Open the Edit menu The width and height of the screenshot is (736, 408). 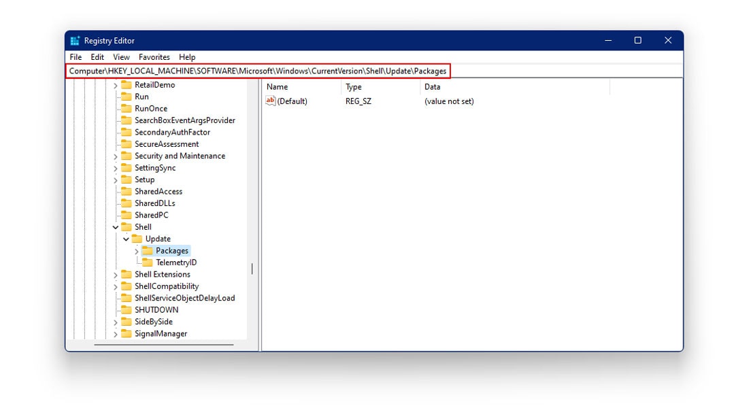coord(97,56)
